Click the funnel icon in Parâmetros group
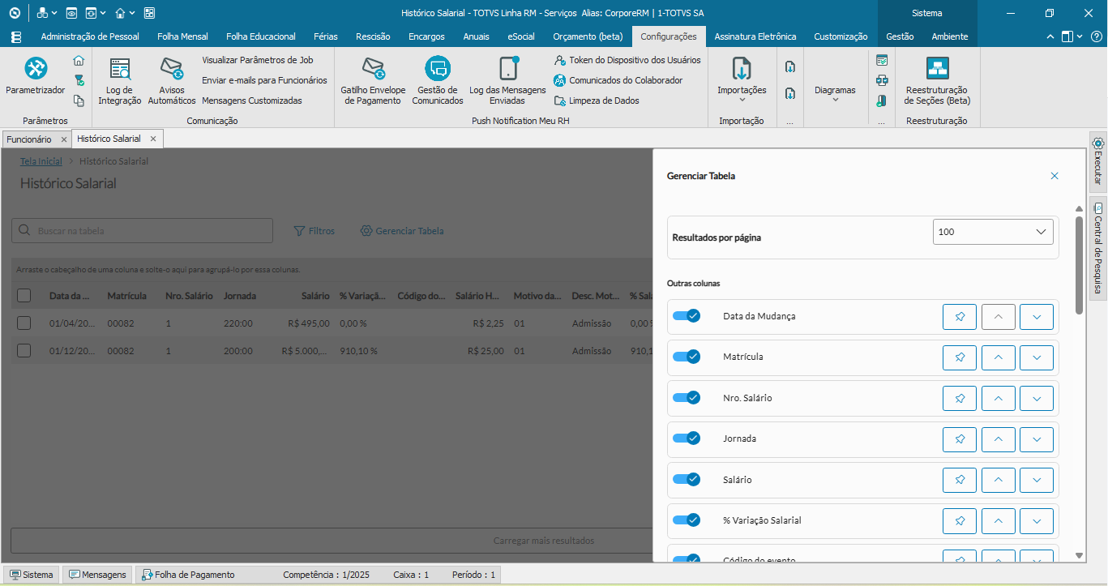 (x=79, y=80)
